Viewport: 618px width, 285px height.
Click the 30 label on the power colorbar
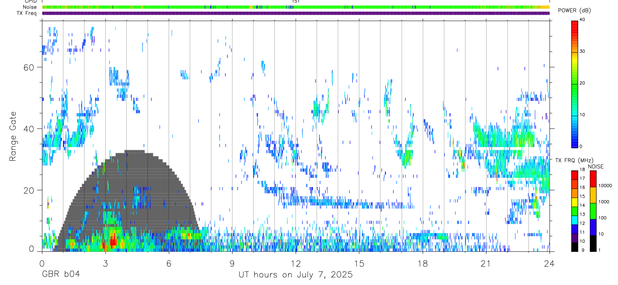pos(583,51)
